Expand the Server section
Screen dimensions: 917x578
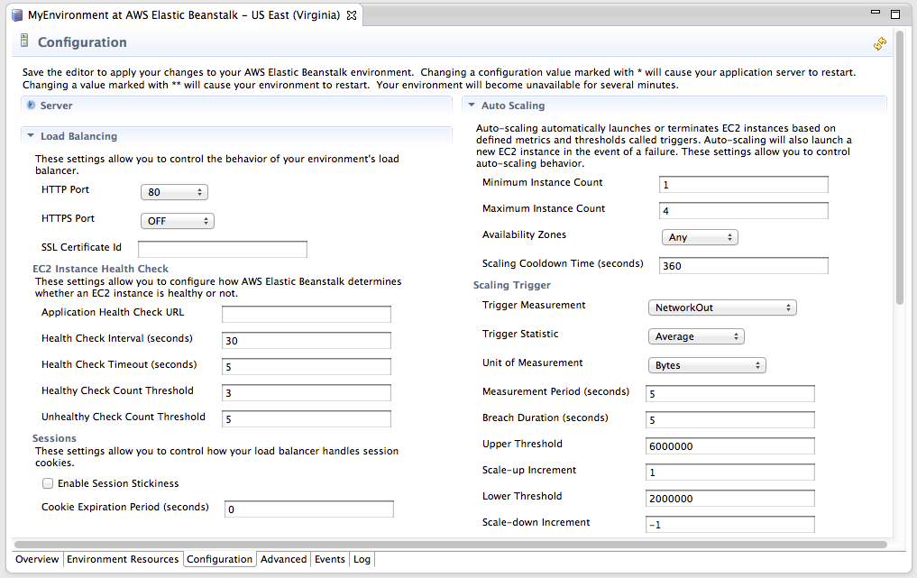point(31,106)
